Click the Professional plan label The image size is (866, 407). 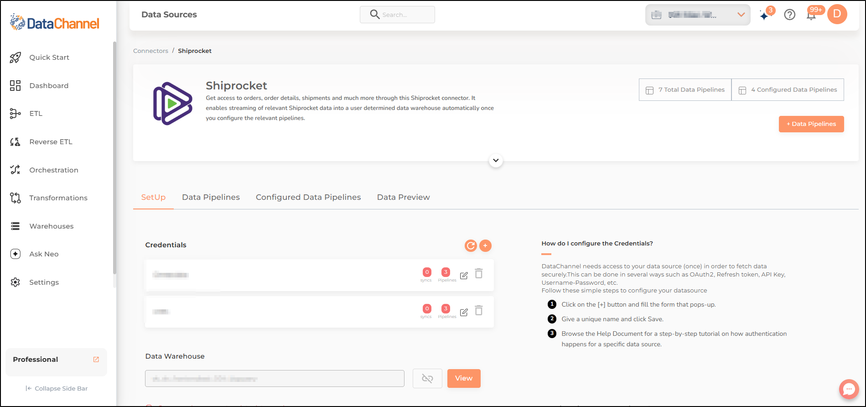click(x=36, y=360)
